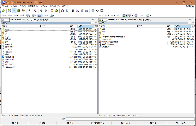The width and height of the screenshot is (196, 126).
Task: Click the copy file names toolbar icon
Action: coord(87,11)
